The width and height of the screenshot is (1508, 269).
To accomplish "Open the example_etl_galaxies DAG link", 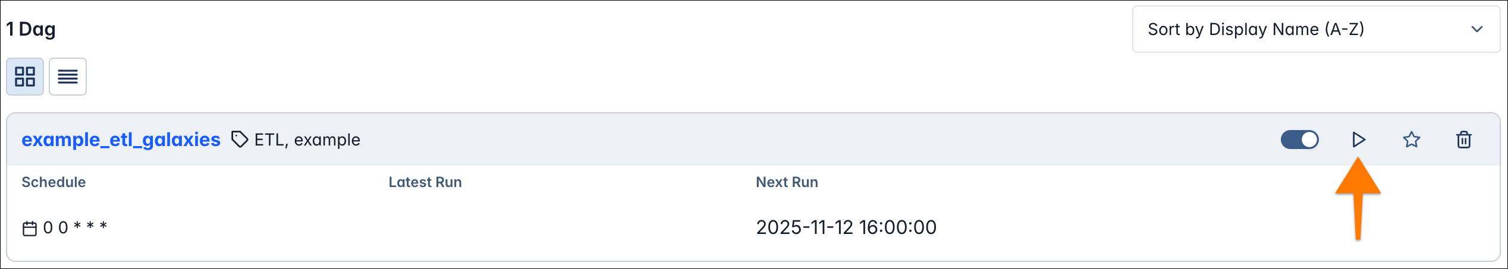I will [x=121, y=140].
